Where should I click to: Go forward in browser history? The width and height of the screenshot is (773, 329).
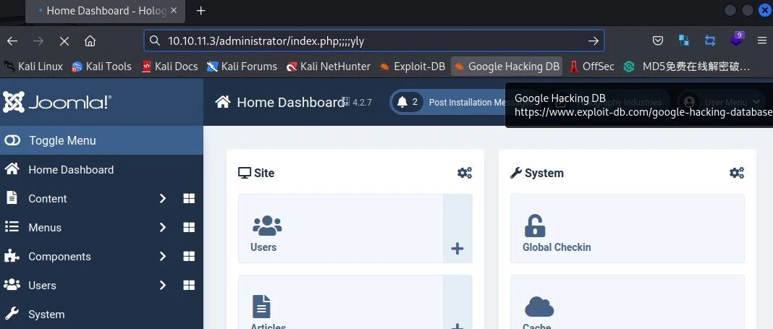pos(38,41)
